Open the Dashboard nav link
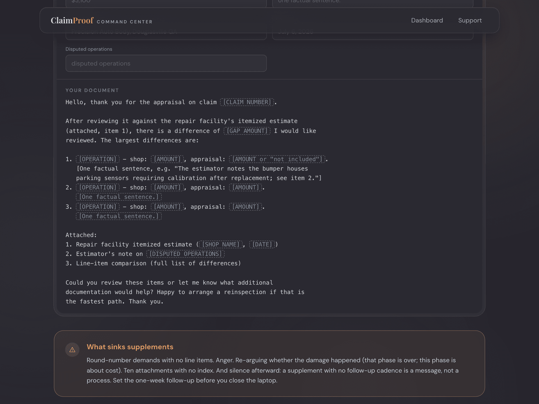Screen dimensions: 539x404 (x=427, y=20)
